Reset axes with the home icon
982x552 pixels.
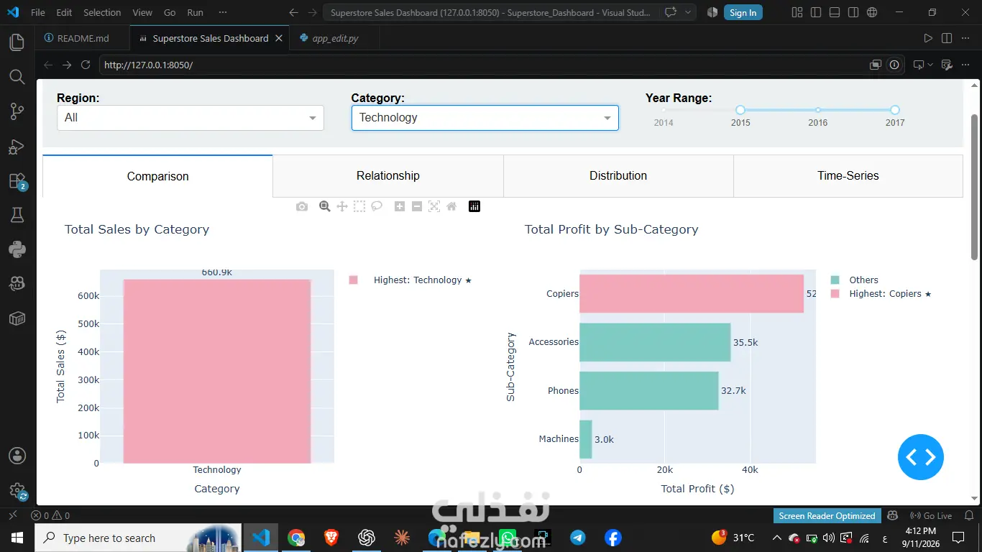tap(451, 206)
